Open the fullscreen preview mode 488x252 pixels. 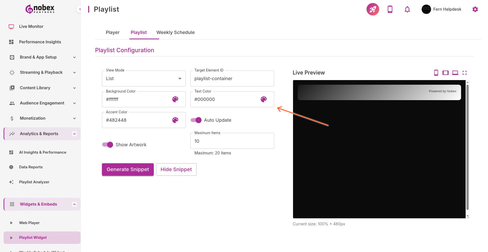(465, 73)
